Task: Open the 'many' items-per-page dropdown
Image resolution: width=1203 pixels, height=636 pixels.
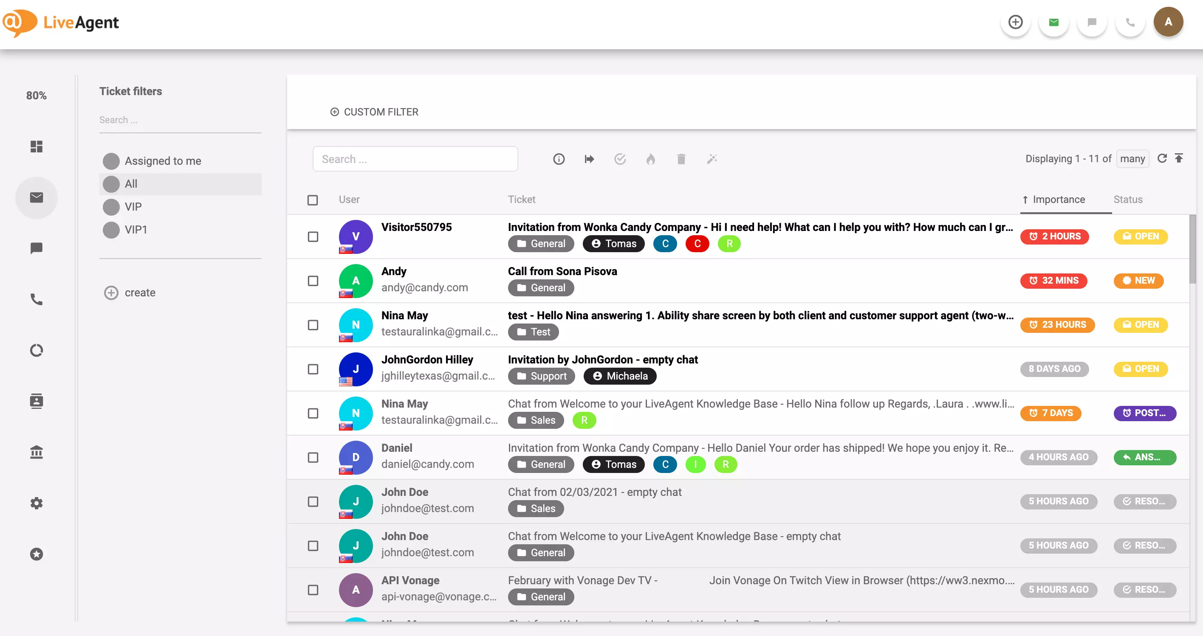Action: pos(1132,159)
